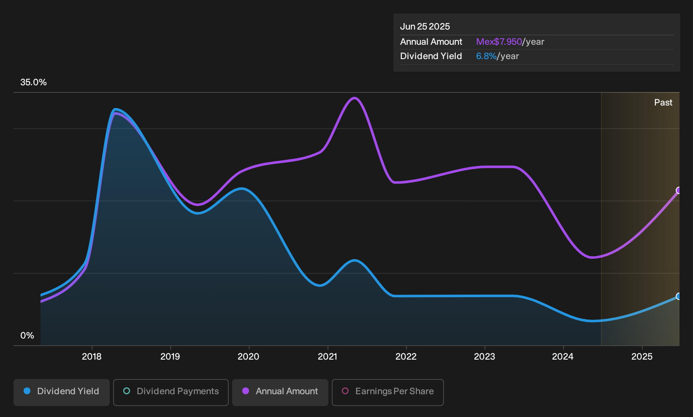Click the 2021 peak of the purple line
693x417 pixels.
click(355, 98)
